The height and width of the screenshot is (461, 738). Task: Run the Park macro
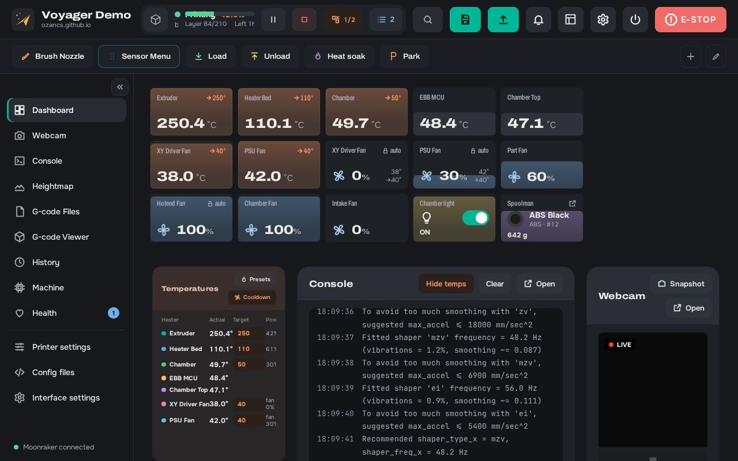point(404,56)
